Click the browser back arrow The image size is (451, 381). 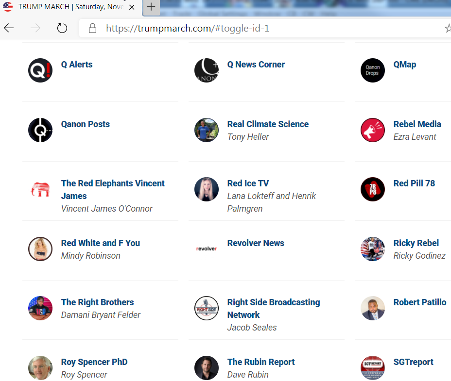click(x=9, y=28)
